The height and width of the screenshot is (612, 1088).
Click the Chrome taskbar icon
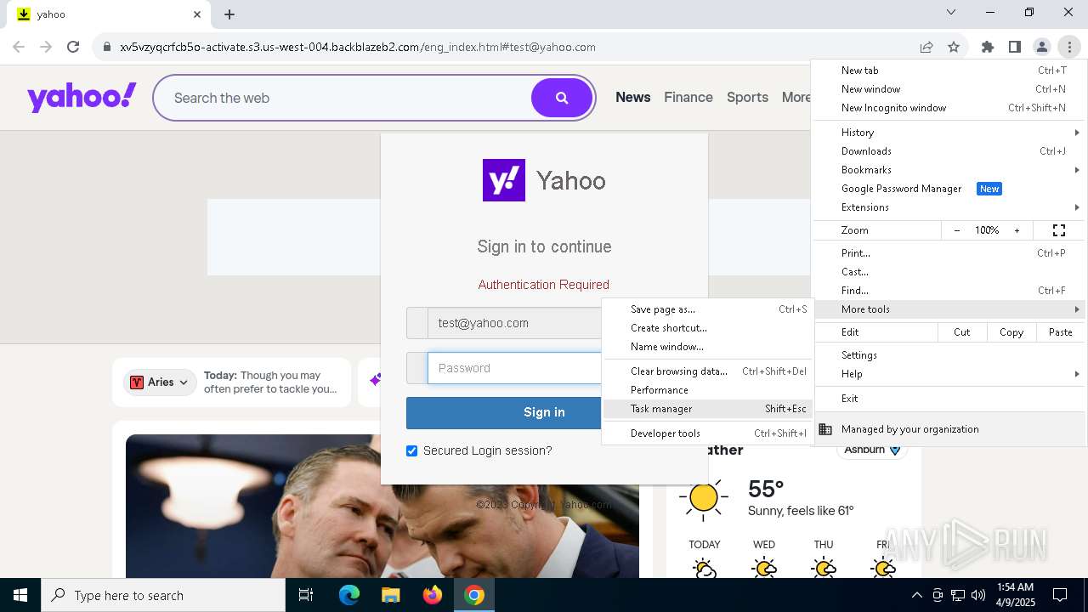click(x=474, y=595)
